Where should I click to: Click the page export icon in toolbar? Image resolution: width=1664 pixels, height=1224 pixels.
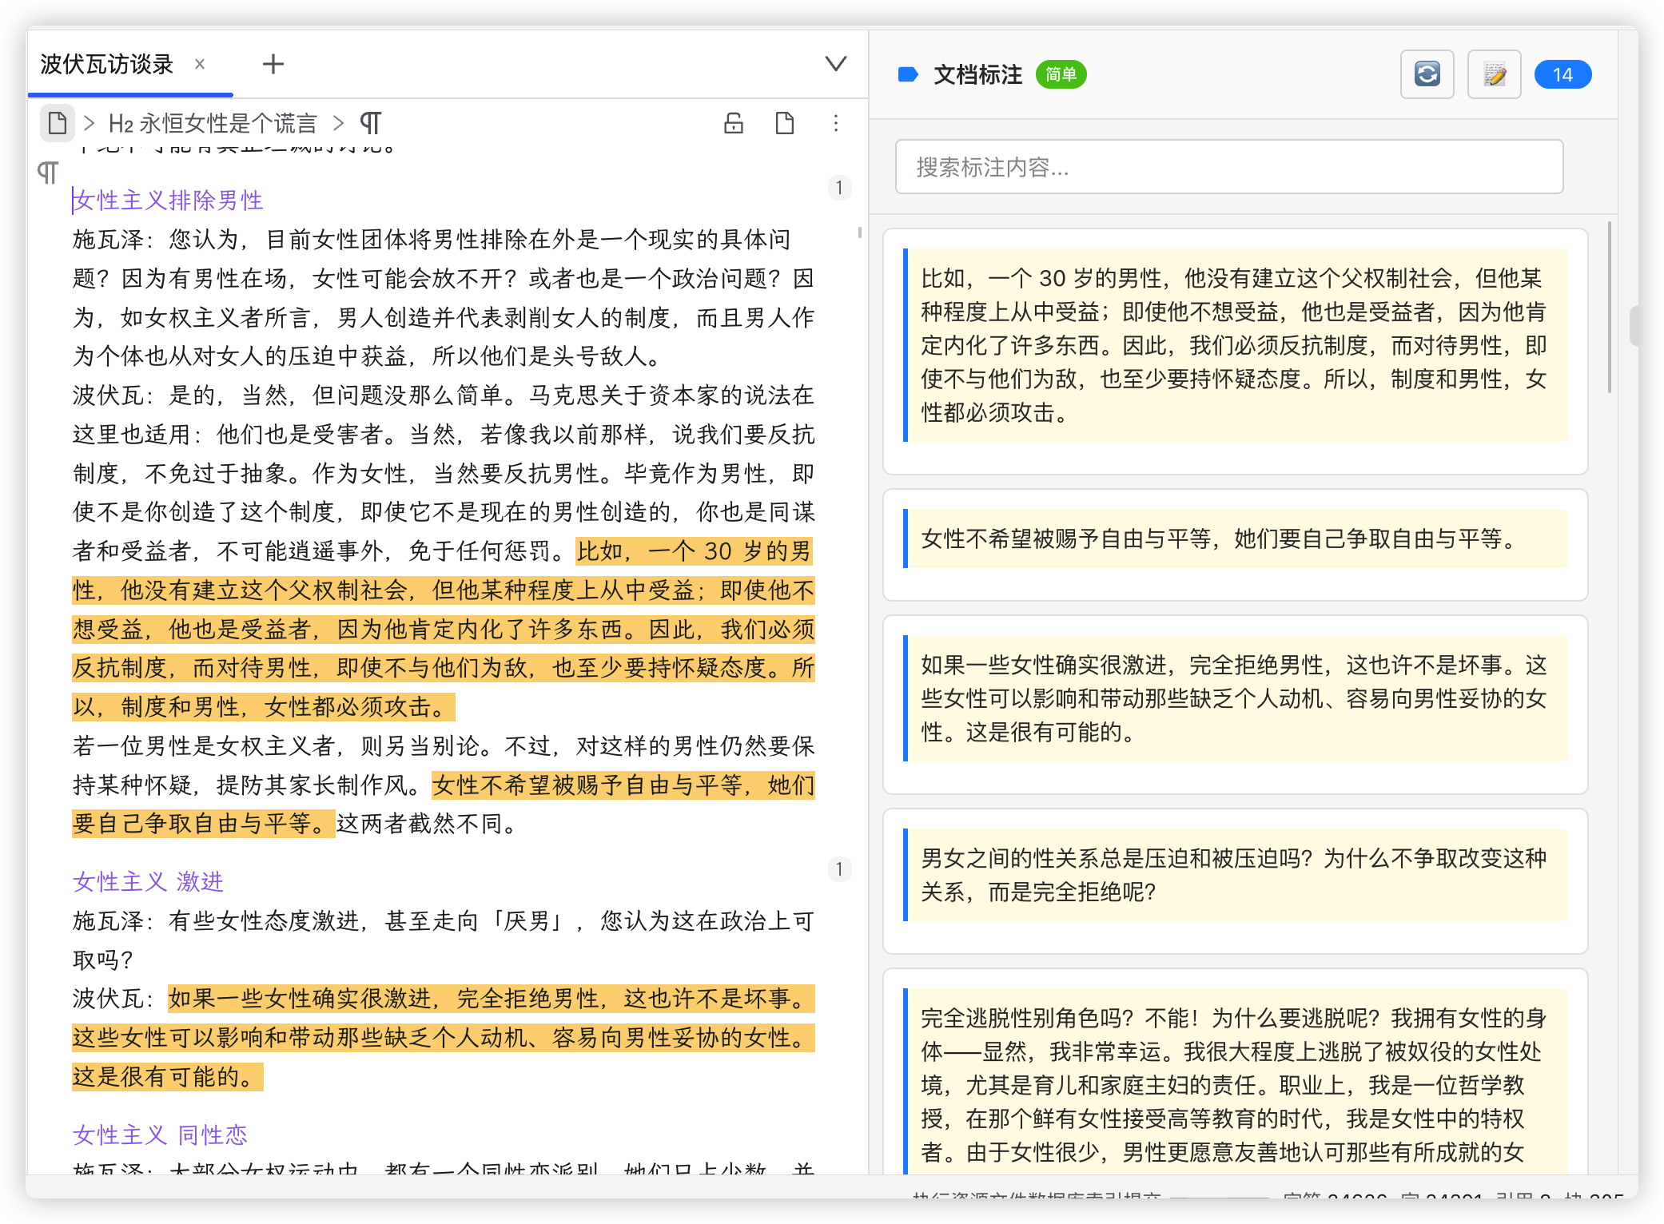(784, 123)
